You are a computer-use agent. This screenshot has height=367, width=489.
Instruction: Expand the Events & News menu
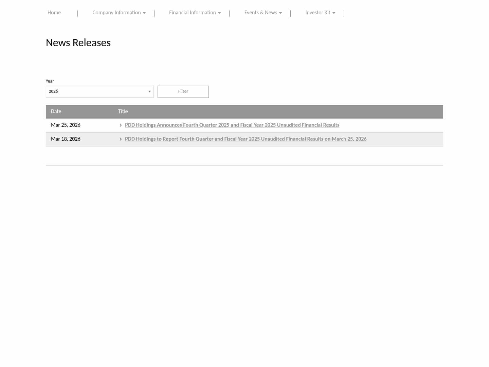260,13
